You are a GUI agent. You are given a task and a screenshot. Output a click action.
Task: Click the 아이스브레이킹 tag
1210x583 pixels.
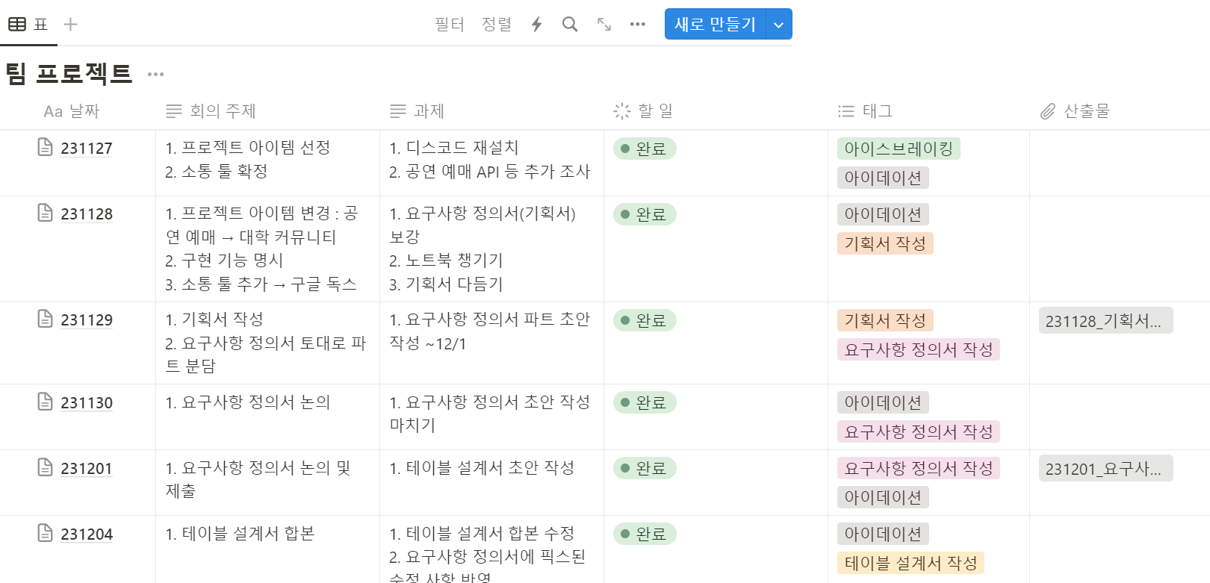(899, 149)
